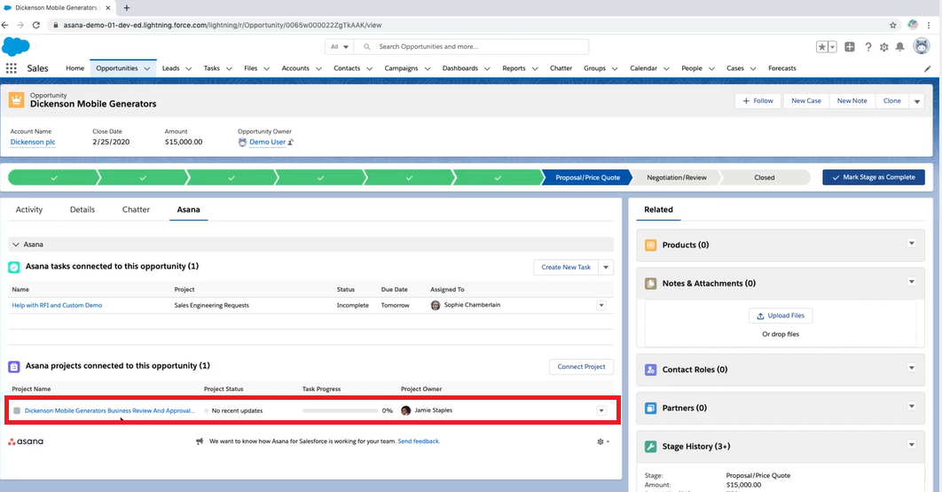Bookmark this page with star icon
The height and width of the screenshot is (492, 942).
click(x=892, y=25)
